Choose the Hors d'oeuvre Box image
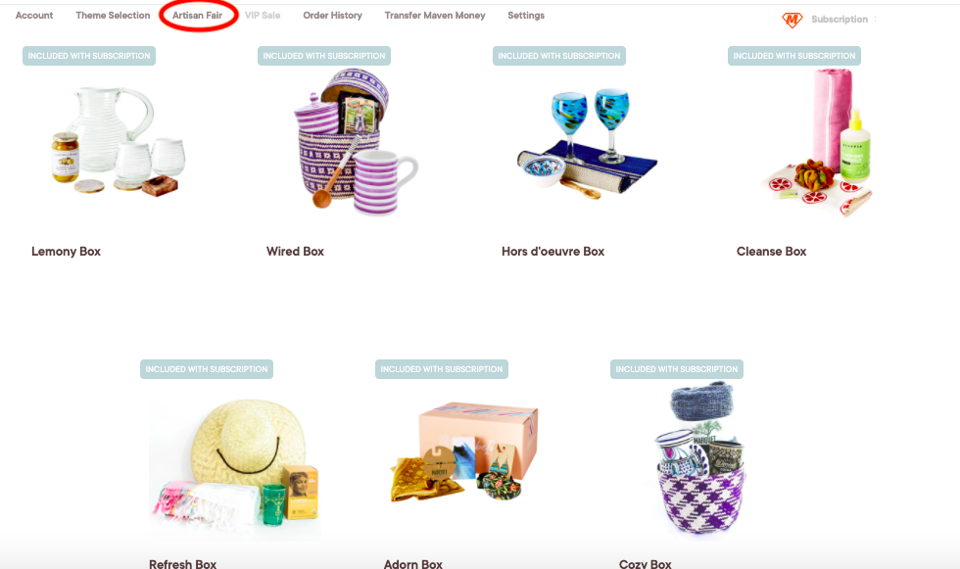 click(587, 143)
